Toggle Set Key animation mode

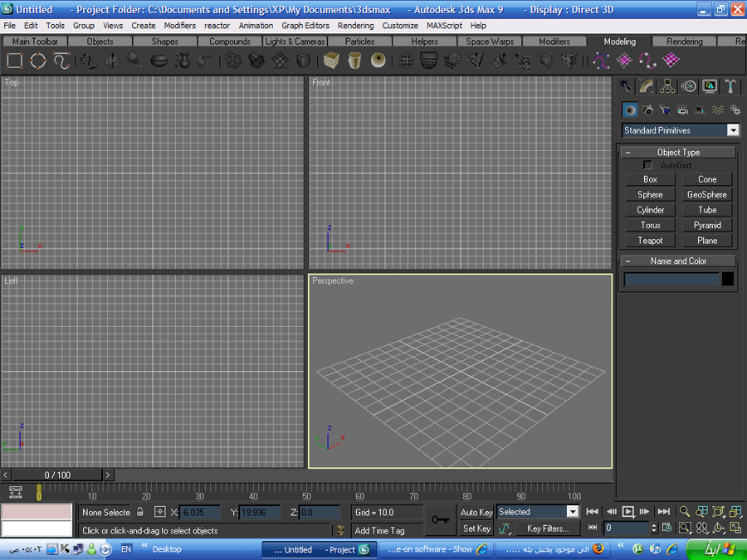[476, 528]
